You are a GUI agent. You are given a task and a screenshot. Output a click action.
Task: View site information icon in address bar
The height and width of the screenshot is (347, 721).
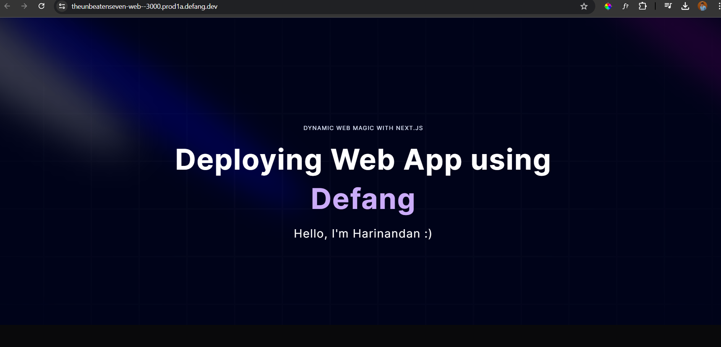tap(62, 6)
